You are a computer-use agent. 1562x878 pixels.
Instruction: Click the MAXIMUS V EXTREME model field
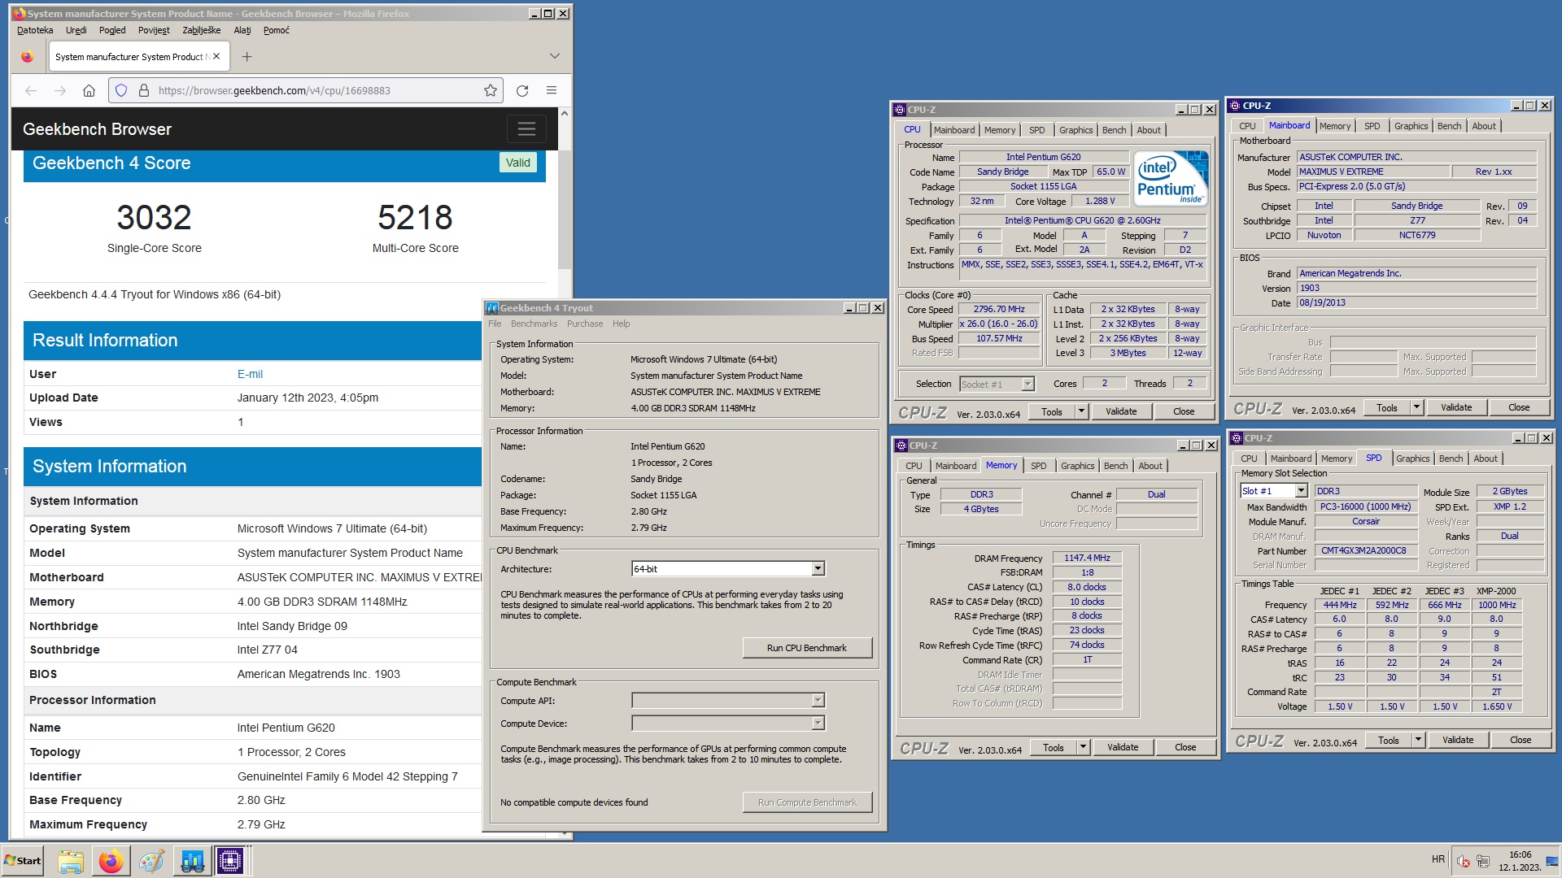1372,172
